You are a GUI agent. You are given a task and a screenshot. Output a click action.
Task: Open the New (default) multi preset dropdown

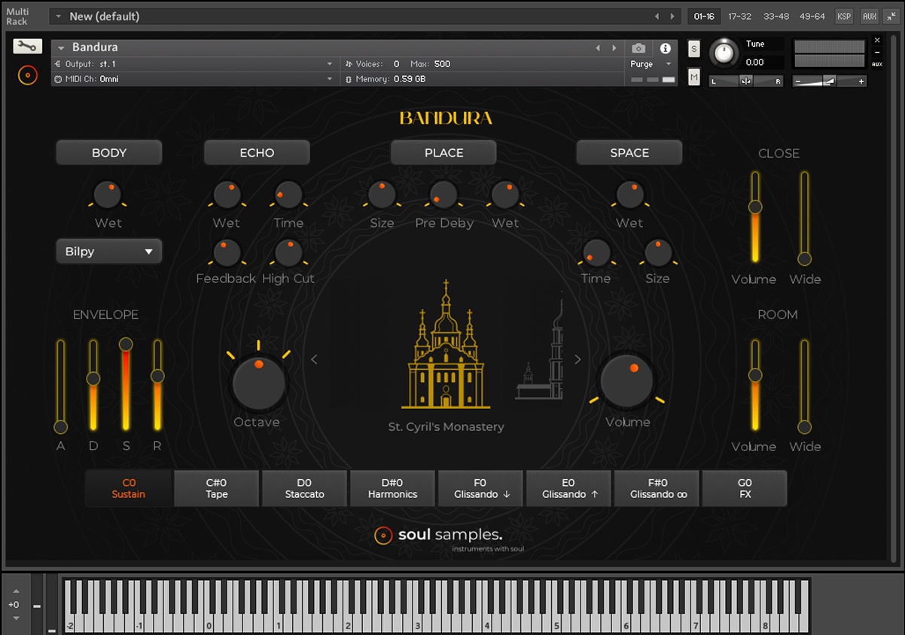[x=59, y=17]
